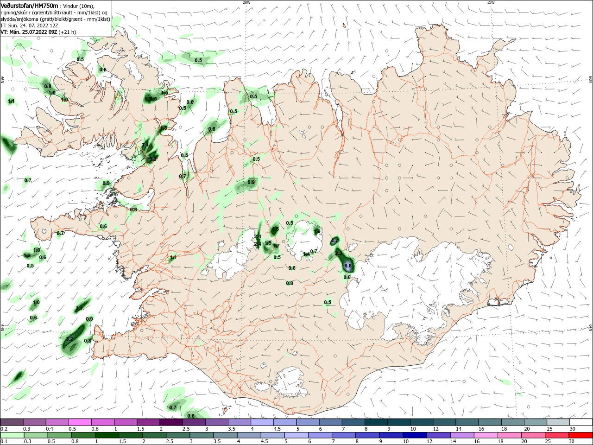Click the 1.7 precipitation value on the map

point(276,246)
